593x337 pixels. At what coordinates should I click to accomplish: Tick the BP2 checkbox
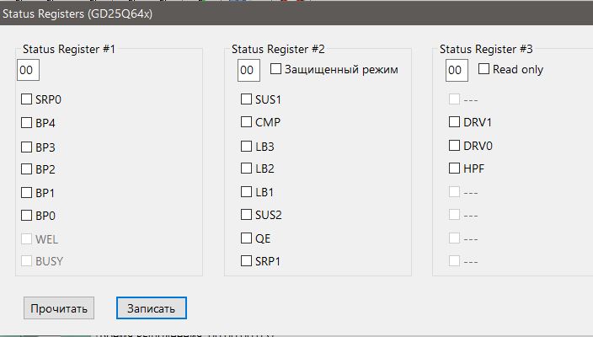(28, 169)
